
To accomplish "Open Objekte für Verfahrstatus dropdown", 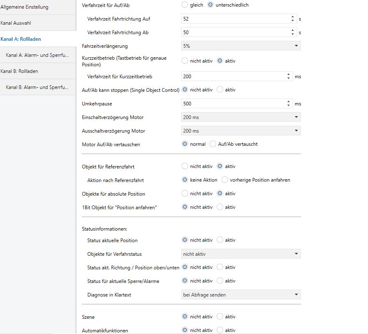I will 241,254.
